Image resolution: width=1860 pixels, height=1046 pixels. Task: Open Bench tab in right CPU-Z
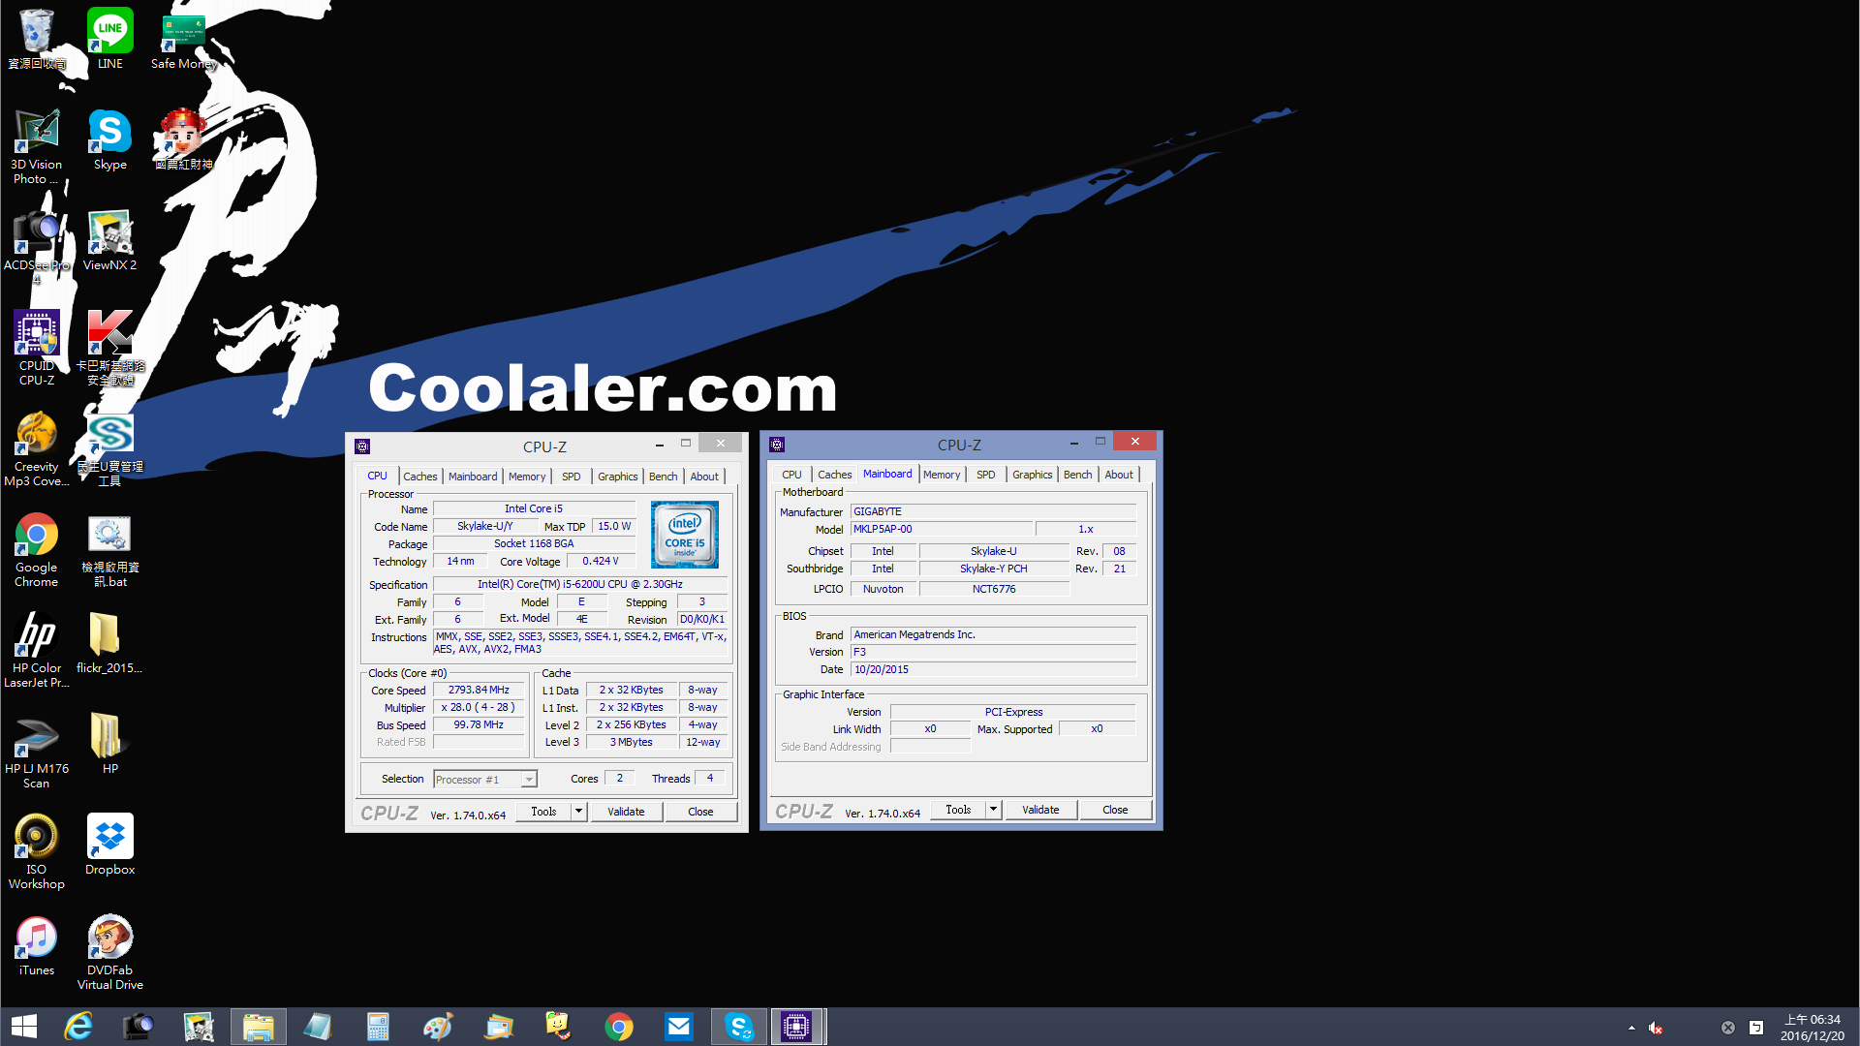pos(1078,475)
